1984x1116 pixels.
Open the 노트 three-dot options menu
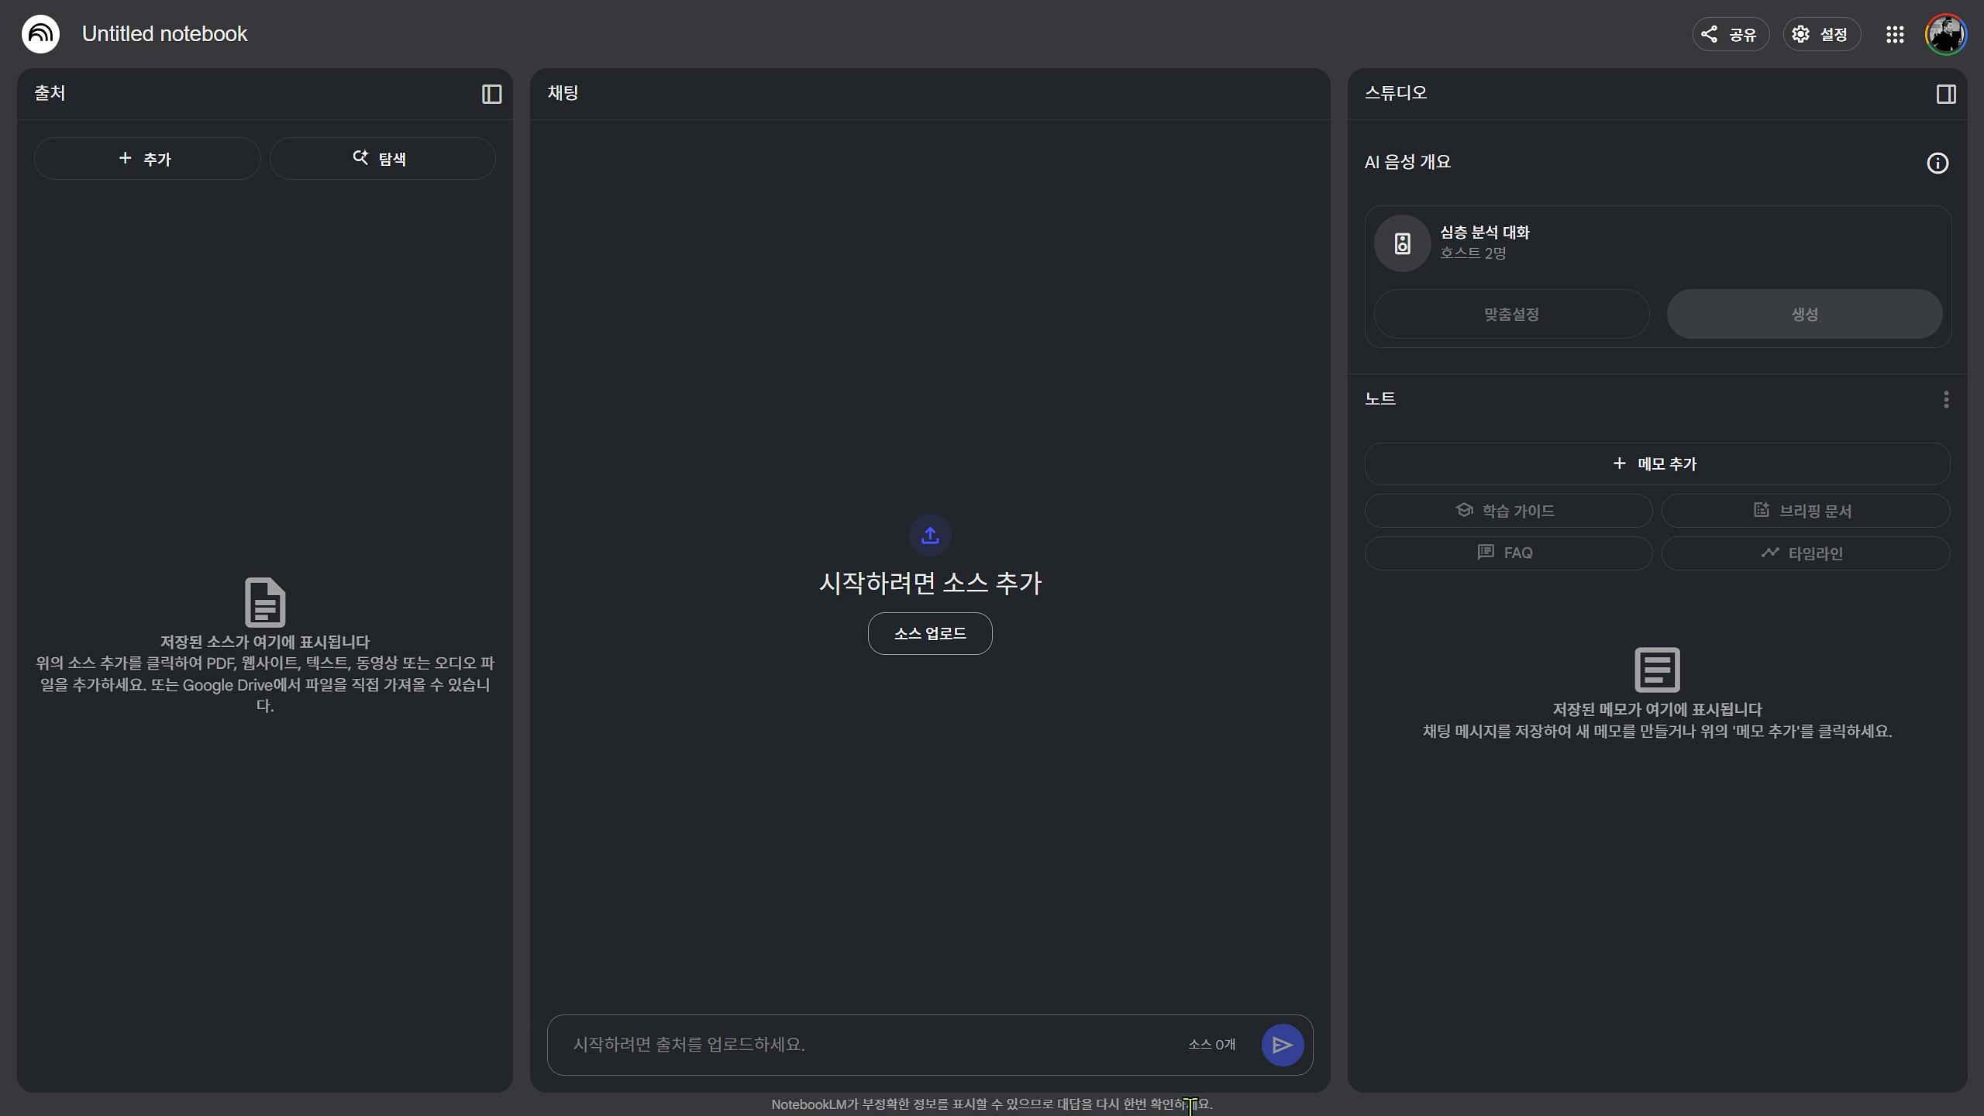(1945, 400)
